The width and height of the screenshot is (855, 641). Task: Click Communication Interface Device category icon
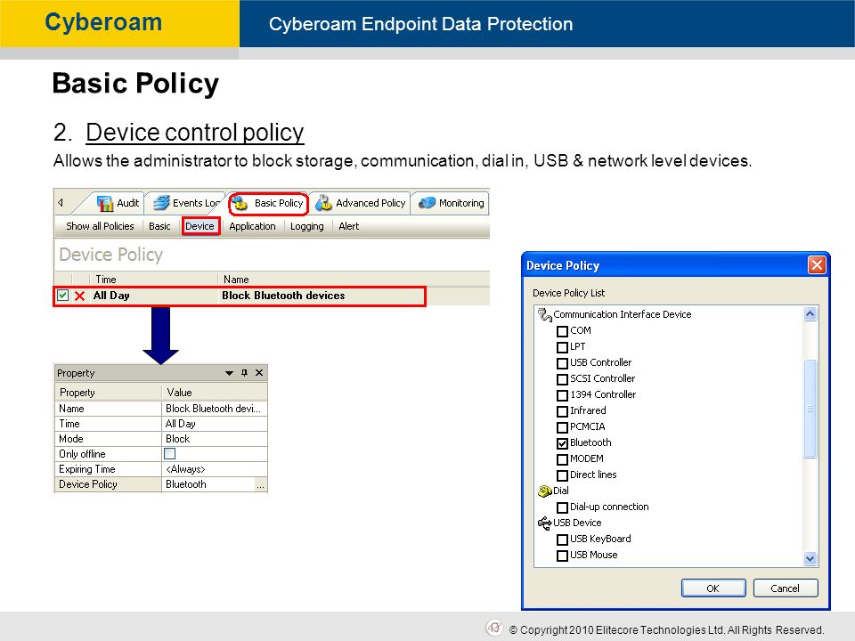(x=545, y=314)
